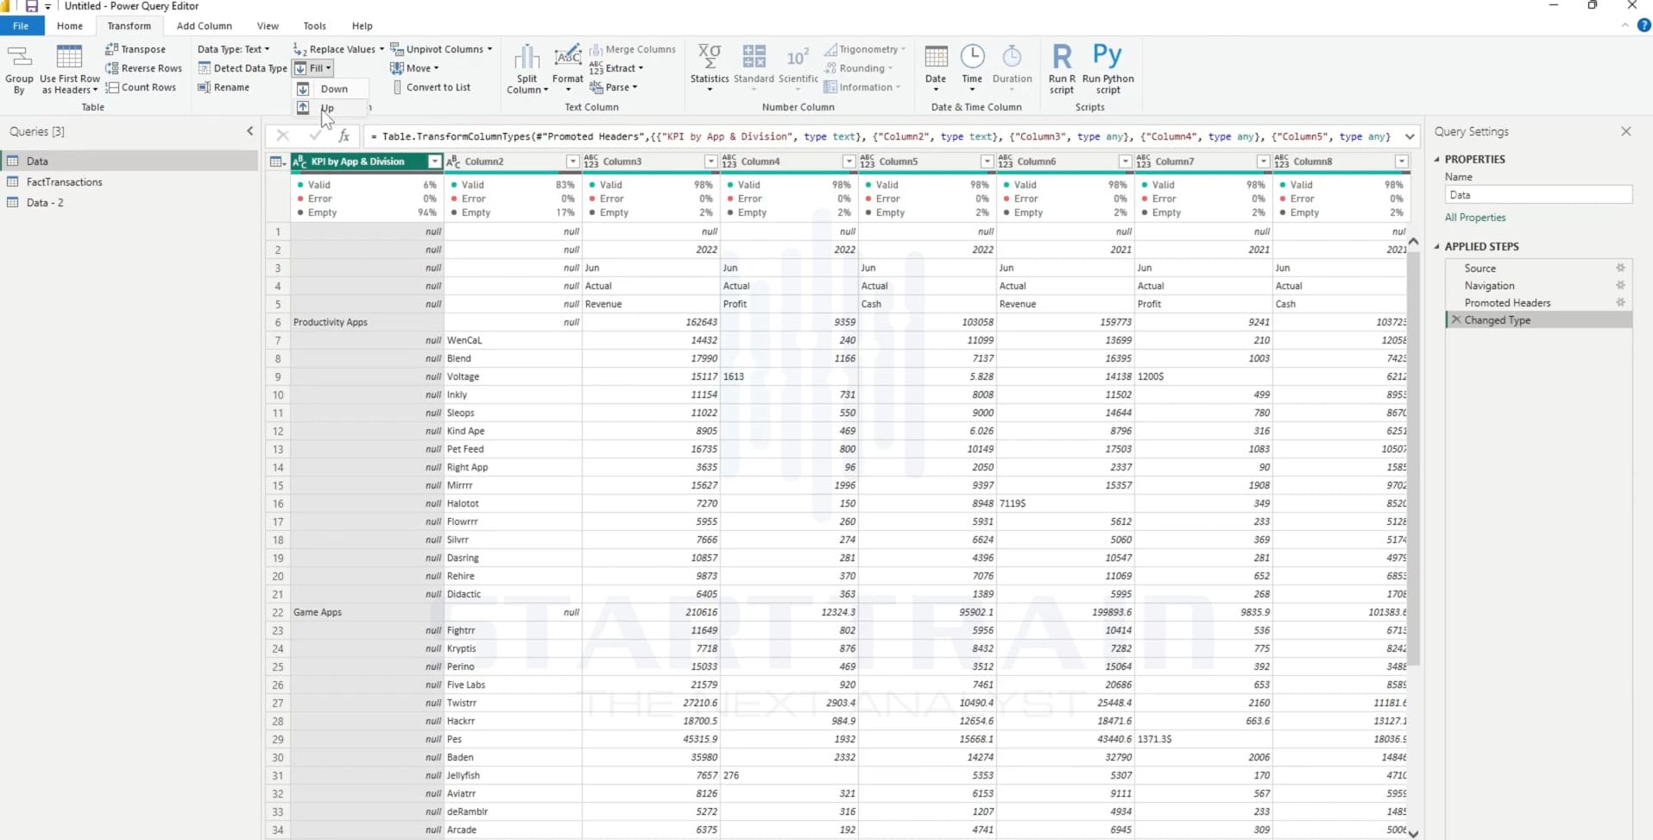Open the Data Type: Text dropdown
The image size is (1653, 840).
233,49
